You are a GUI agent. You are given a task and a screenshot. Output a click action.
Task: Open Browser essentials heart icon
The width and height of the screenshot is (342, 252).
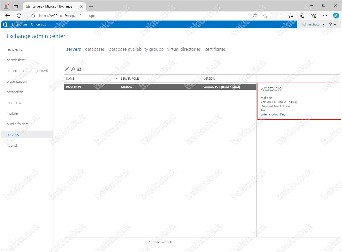314,16
